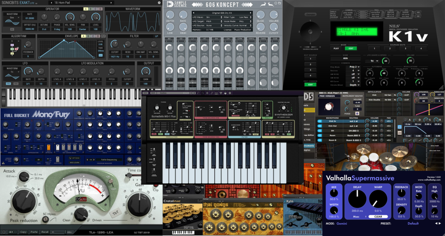This screenshot has height=236, width=445.
Task: Select Operator tab B in Exakt
Action: point(90,9)
